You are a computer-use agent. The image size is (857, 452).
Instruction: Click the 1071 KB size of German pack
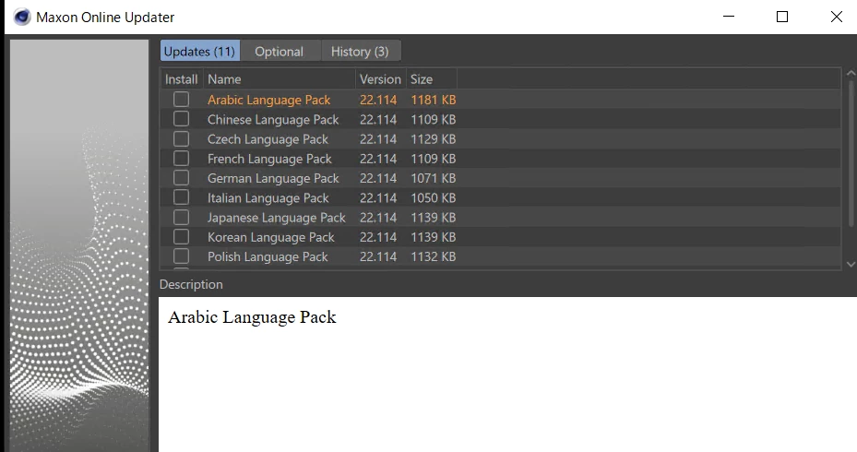click(x=434, y=179)
